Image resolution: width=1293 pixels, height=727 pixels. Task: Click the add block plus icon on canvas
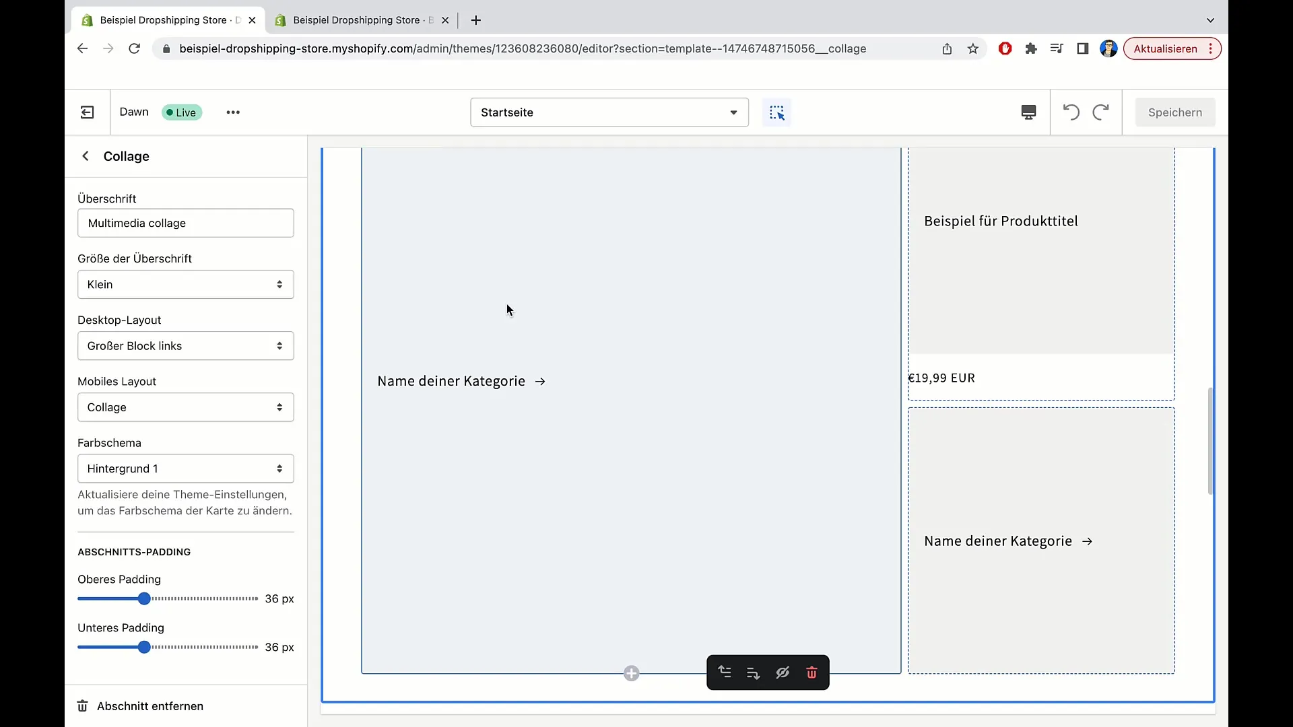(632, 673)
